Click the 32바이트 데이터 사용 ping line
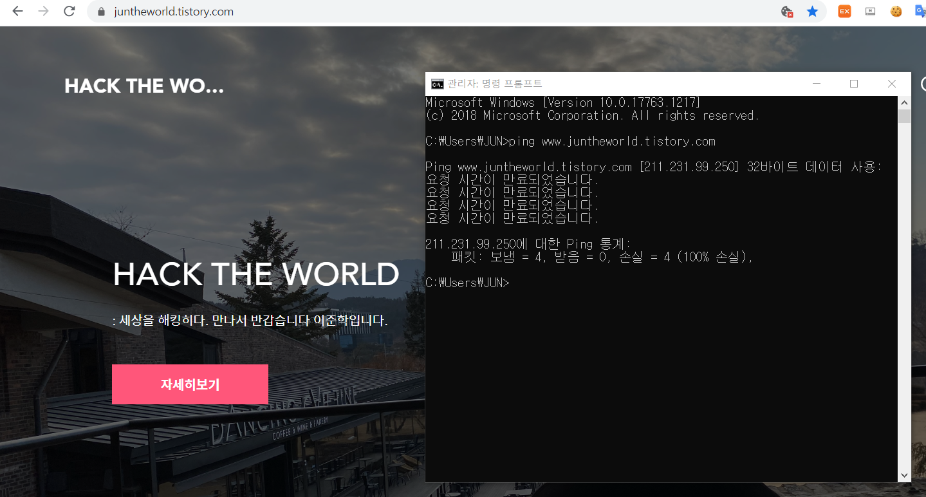The image size is (926, 497). (654, 167)
